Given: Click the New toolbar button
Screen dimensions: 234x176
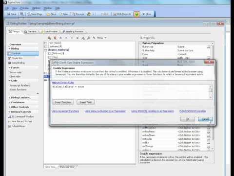Looking at the screenshot, I should pos(63,14).
